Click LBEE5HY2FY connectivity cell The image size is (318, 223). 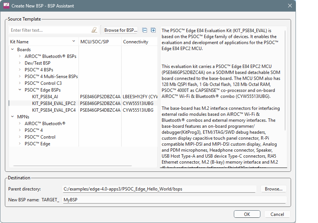click(140, 97)
